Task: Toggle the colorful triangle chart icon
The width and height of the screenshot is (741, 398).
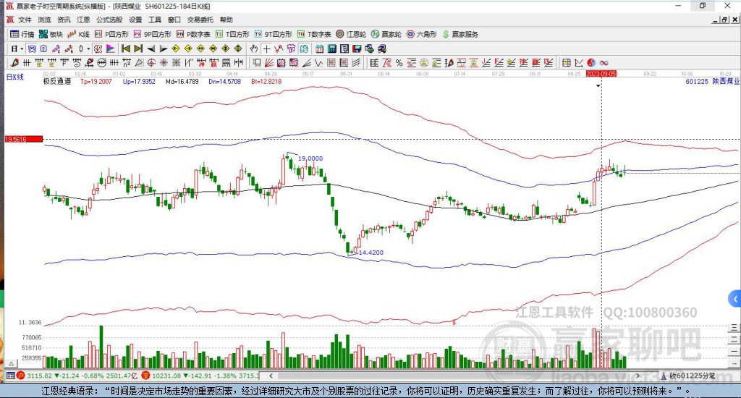Action: 110,48
